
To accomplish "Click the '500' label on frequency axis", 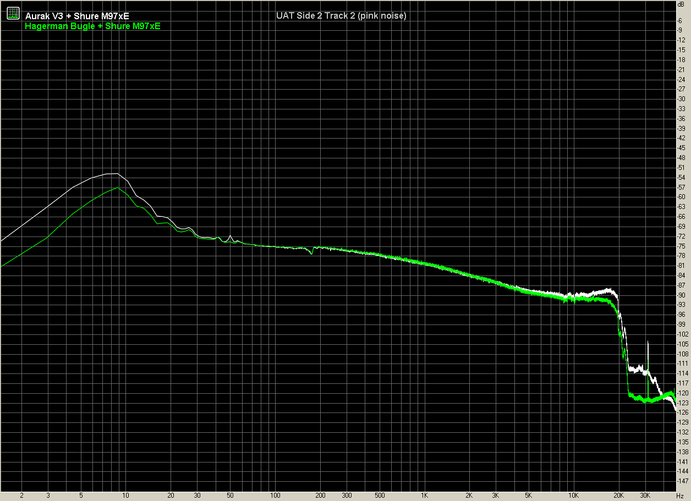I will 380,496.
